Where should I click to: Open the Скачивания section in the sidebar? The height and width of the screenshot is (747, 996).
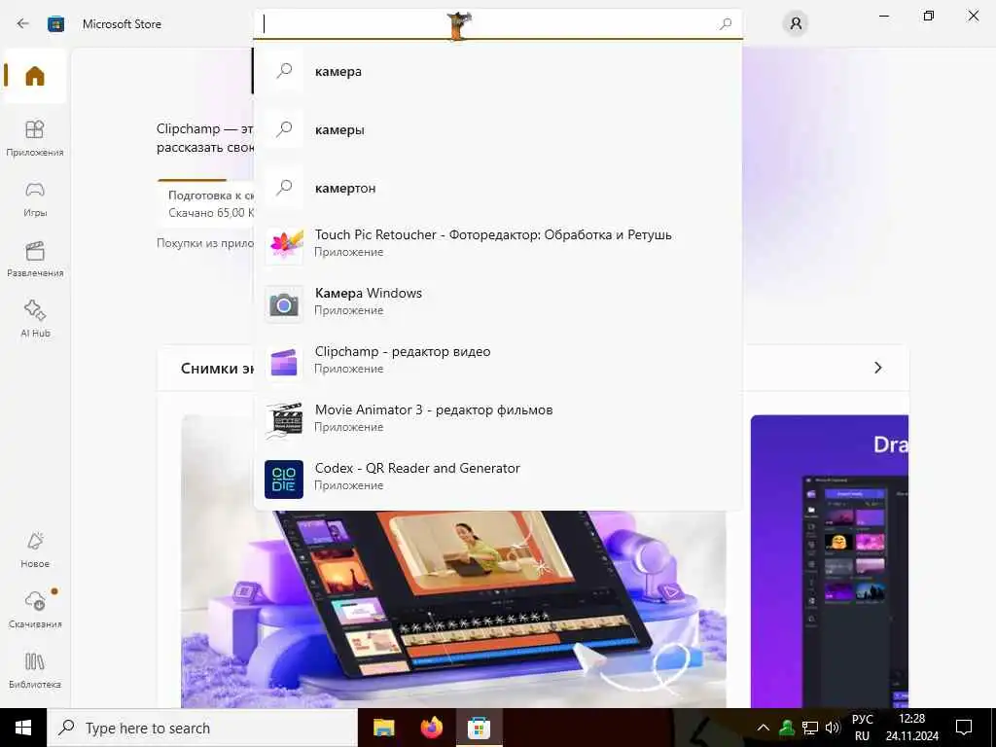(x=34, y=610)
